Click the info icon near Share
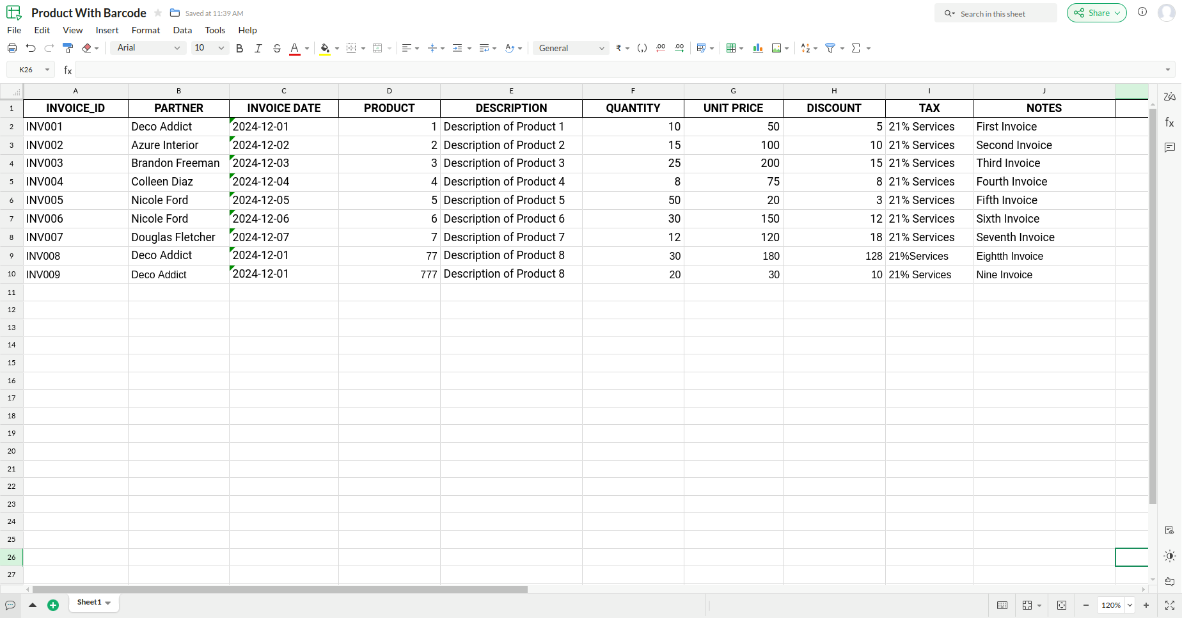Screen dimensions: 1182x618 click(x=1142, y=12)
